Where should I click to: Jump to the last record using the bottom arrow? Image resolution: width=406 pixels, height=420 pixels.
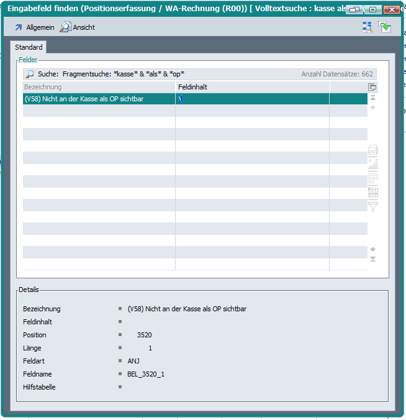click(x=373, y=259)
